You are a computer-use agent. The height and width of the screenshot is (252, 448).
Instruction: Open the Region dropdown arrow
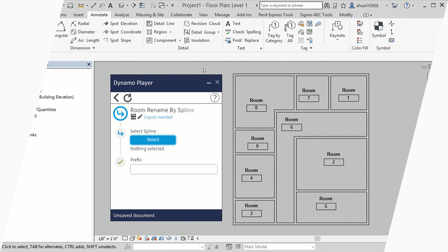[170, 32]
